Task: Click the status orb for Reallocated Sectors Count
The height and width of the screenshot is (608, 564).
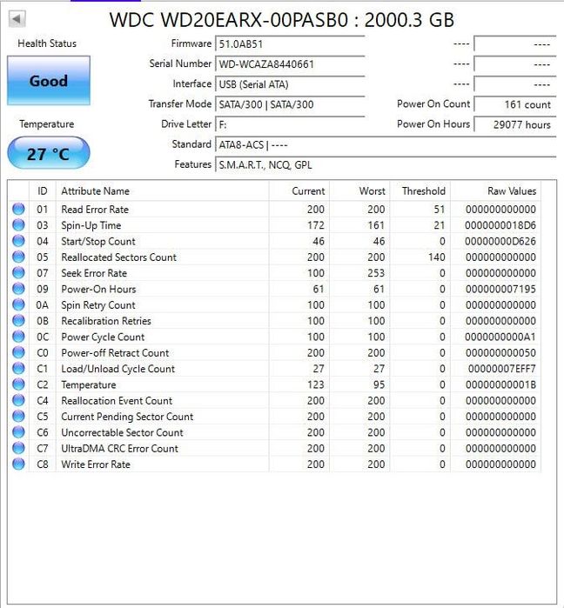Action: click(x=18, y=257)
